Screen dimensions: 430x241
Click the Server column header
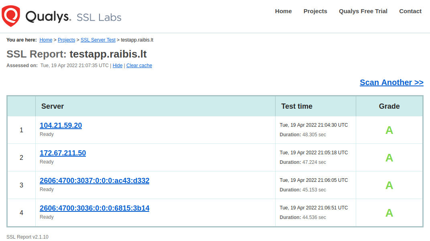point(53,106)
